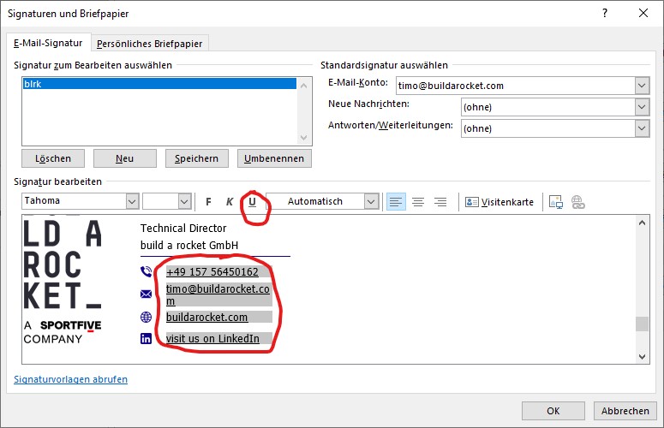The height and width of the screenshot is (428, 664).
Task: Click the build a rocket logo image
Action: 63,282
